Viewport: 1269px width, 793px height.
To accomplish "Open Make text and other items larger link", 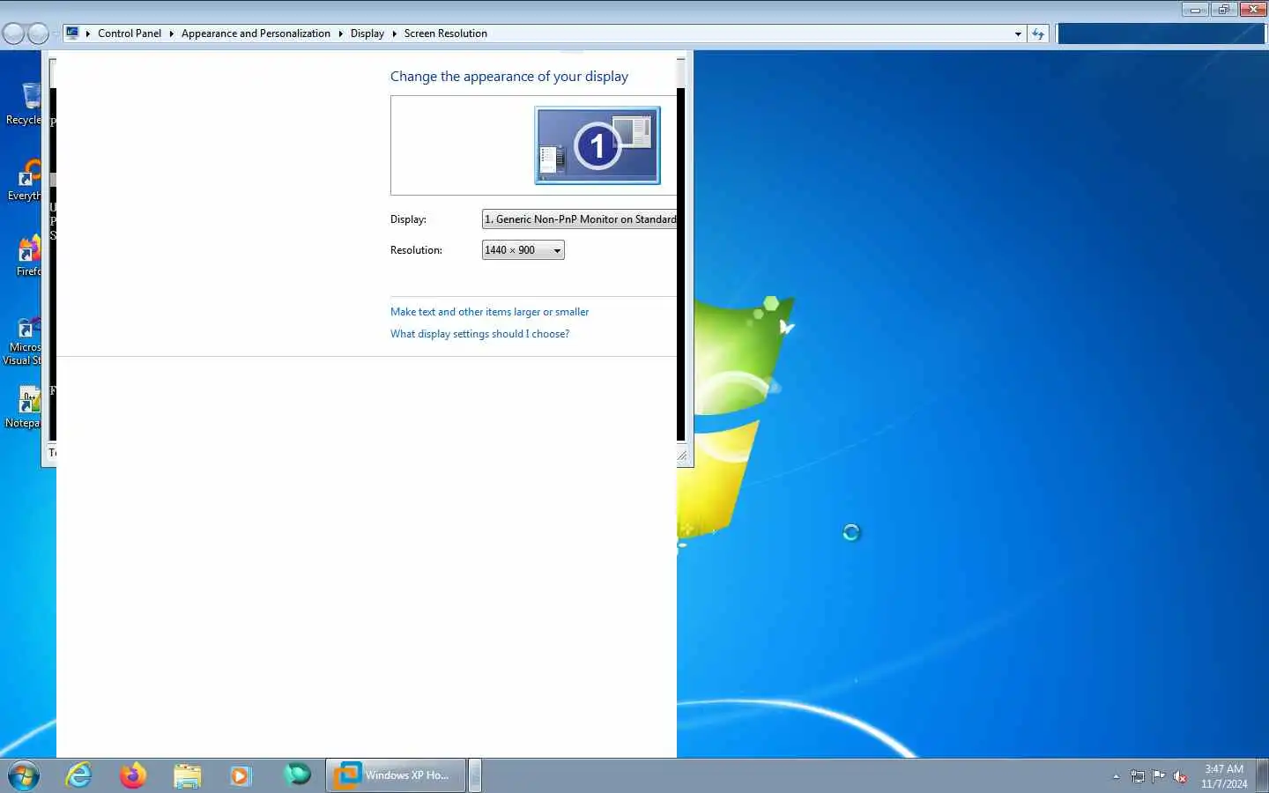I will 489,312.
